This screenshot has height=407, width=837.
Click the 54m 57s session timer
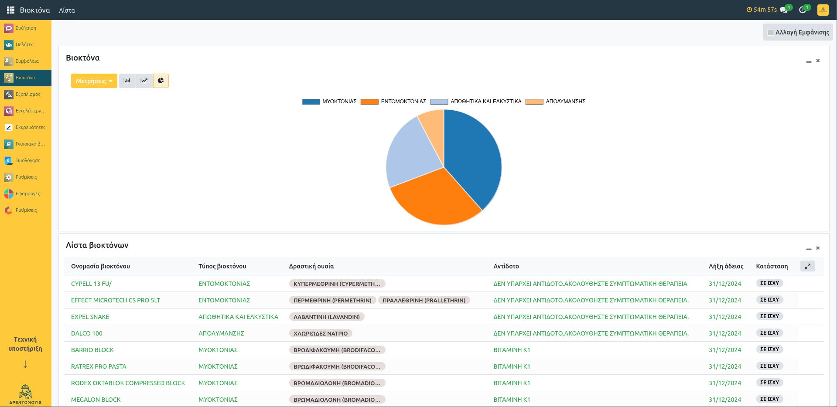click(x=762, y=10)
